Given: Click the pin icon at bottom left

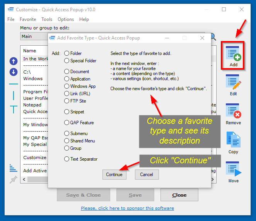Looking at the screenshot, I should (14, 180).
